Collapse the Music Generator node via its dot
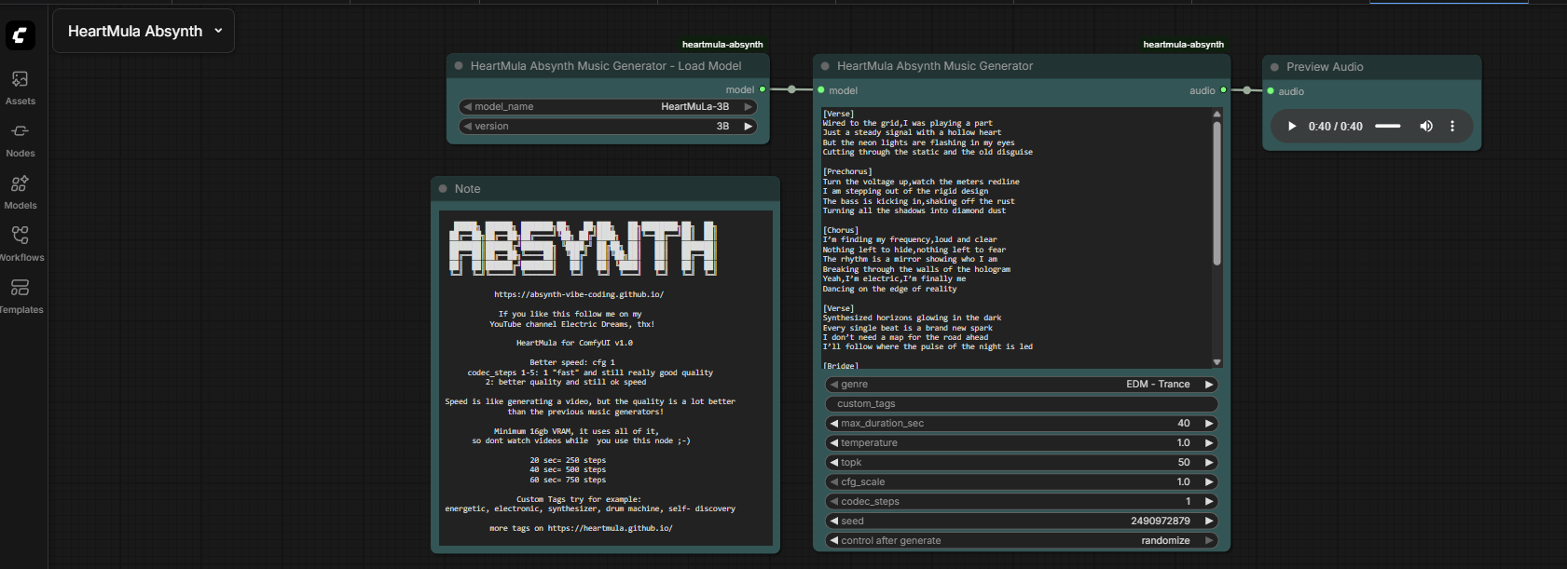Image resolution: width=1567 pixels, height=569 pixels. pyautogui.click(x=825, y=66)
